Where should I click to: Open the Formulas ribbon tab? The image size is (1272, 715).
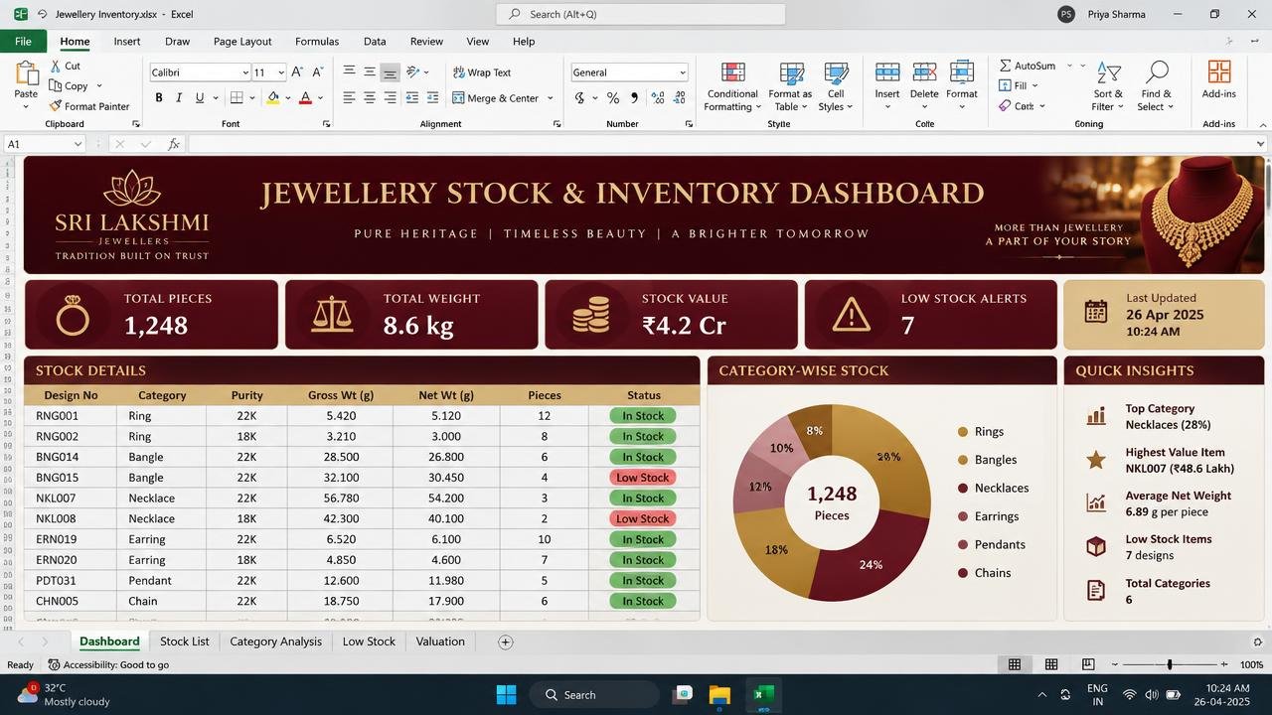pos(317,42)
